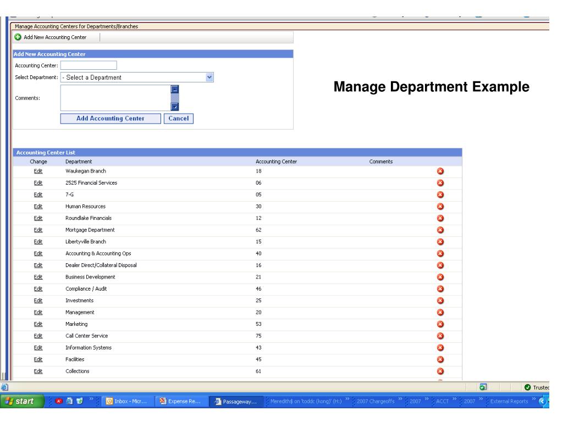Edit the Collections row
The image size is (563, 422).
(x=38, y=371)
